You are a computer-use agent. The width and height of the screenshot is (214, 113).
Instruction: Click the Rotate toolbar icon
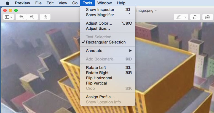coord(195,17)
